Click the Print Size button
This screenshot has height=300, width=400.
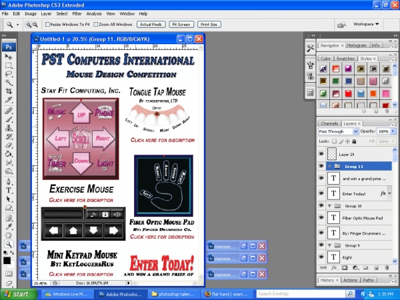pyautogui.click(x=209, y=25)
